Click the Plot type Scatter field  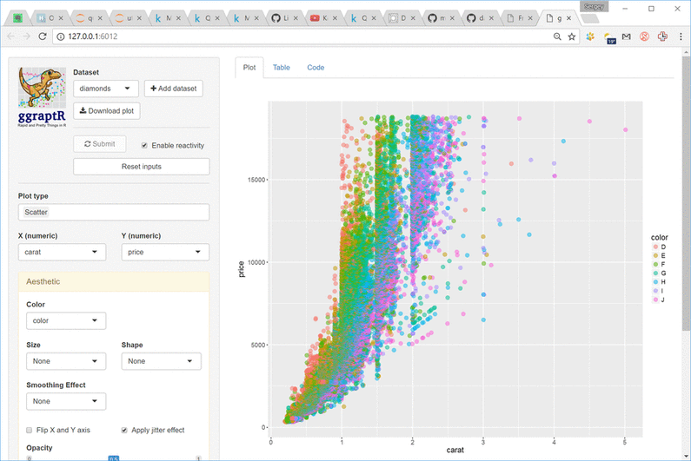click(x=113, y=212)
